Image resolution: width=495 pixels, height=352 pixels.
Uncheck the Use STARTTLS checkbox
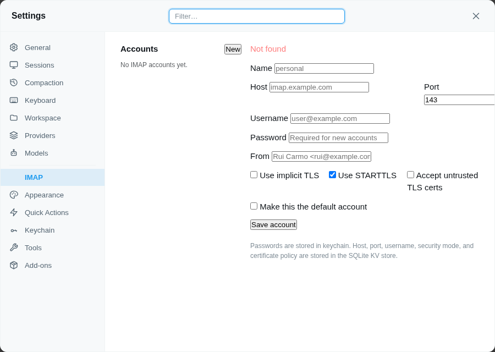(332, 174)
